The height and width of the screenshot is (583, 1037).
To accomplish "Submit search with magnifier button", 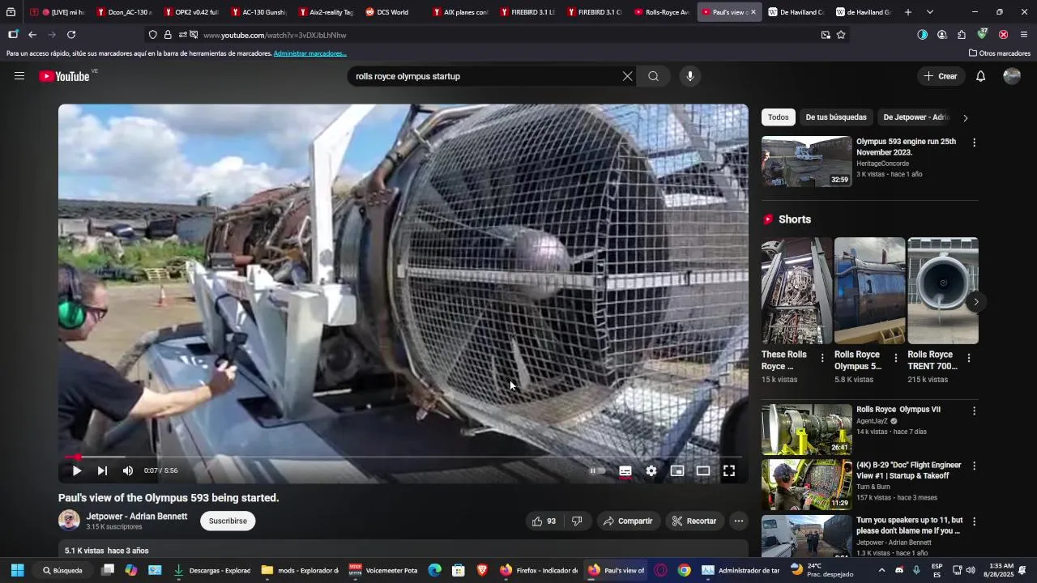I will click(653, 76).
